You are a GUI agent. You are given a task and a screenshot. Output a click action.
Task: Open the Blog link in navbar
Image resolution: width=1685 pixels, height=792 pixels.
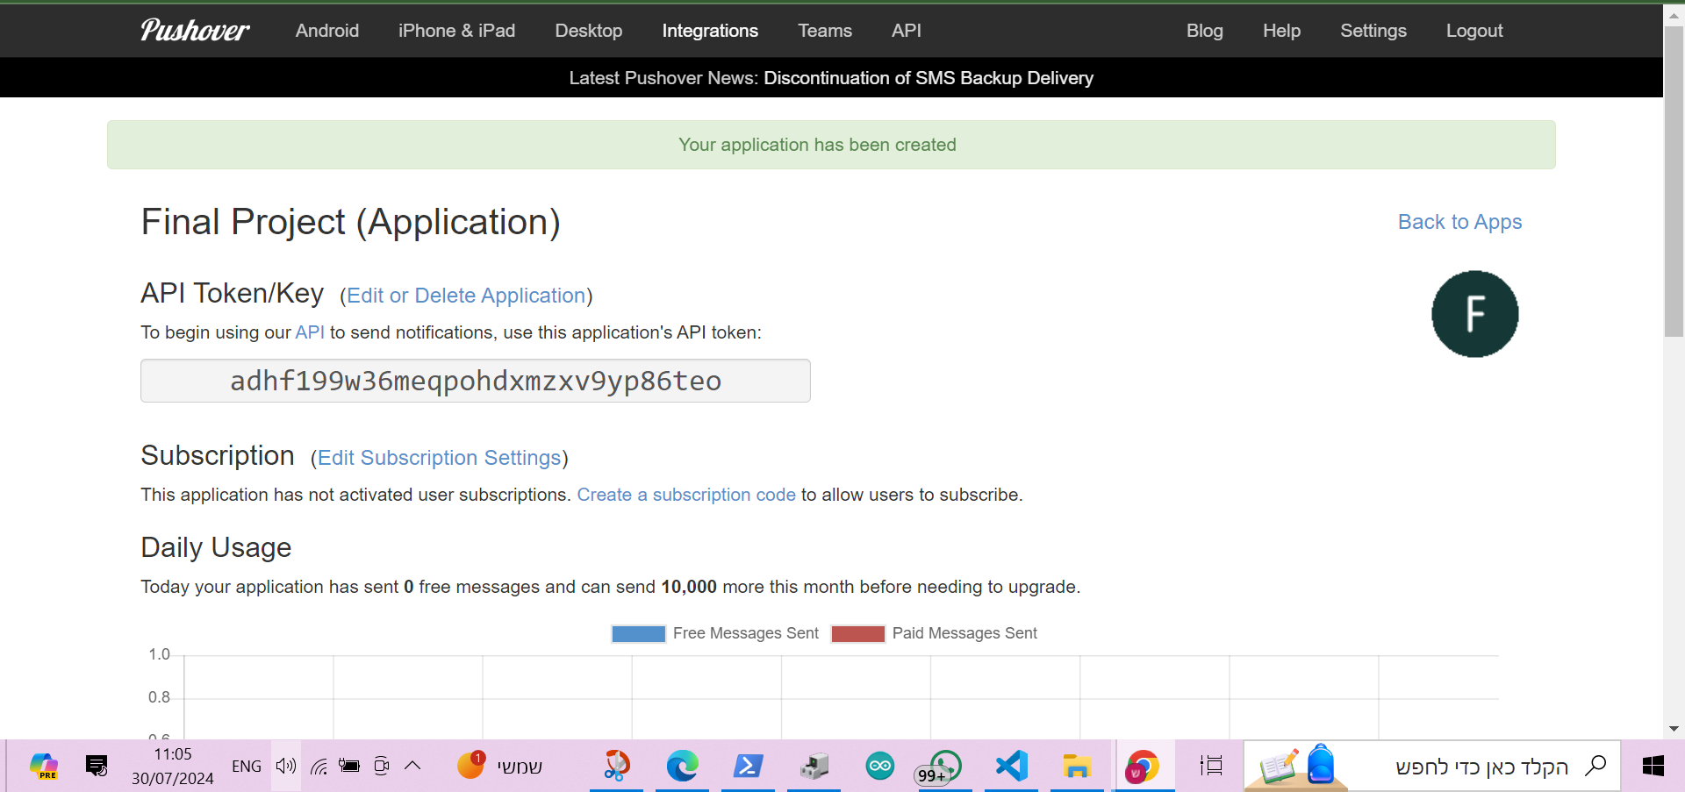[x=1205, y=31]
